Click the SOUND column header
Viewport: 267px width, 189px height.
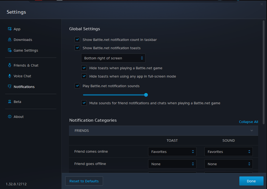[x=229, y=140]
